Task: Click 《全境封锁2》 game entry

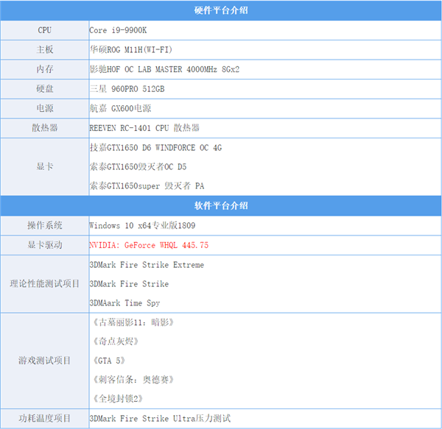Action: tap(118, 399)
